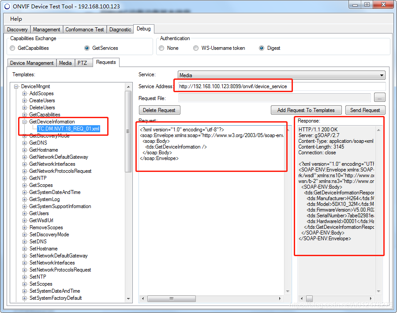Select SetScopes template item
This screenshot has width=397, height=313.
pos(41,284)
